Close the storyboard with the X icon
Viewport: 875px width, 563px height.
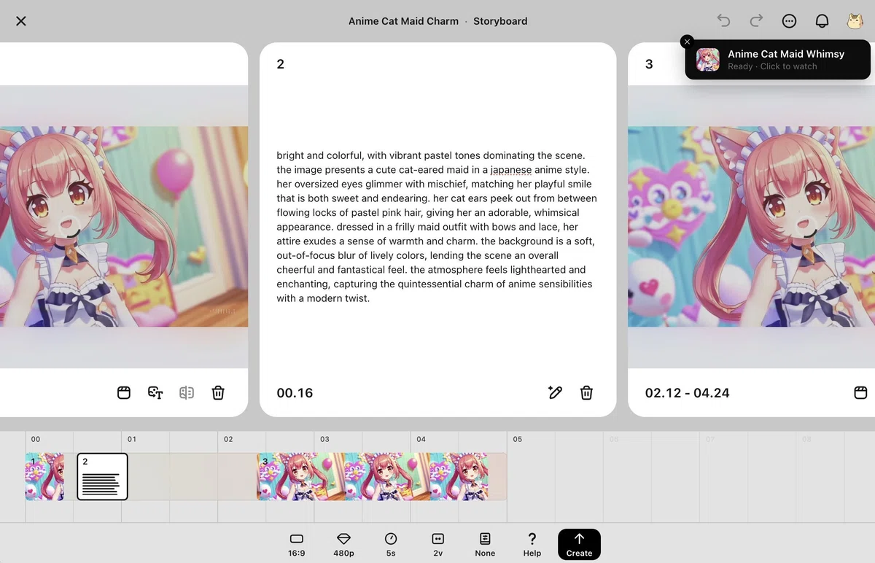[x=21, y=21]
